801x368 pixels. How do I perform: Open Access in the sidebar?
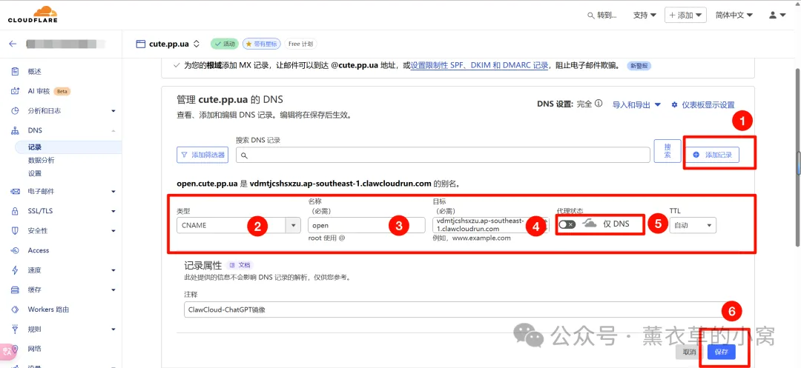click(x=39, y=250)
